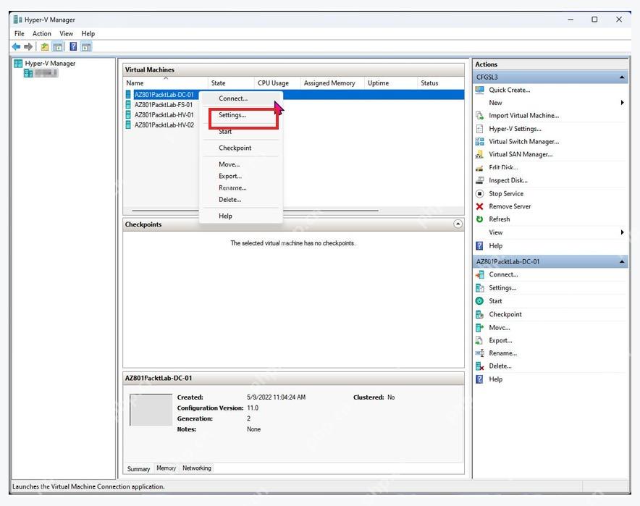Screen dimensions: 640x506
Task: Choose Help from the context menu
Action: (241, 216)
